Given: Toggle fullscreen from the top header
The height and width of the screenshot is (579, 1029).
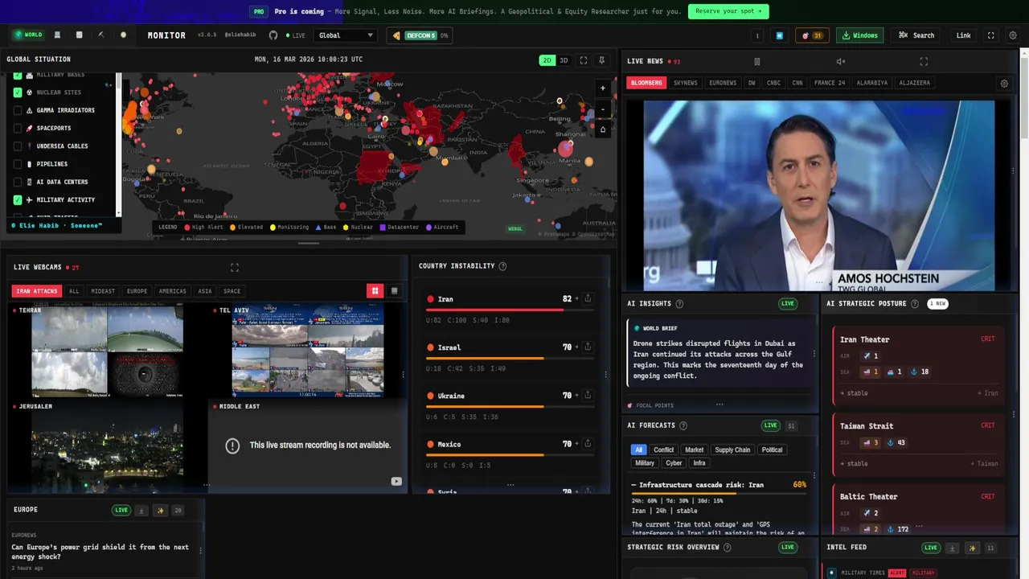Looking at the screenshot, I should click(x=990, y=35).
